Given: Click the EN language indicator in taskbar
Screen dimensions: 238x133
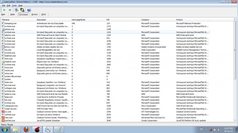Looking at the screenshot, I should [201, 129].
